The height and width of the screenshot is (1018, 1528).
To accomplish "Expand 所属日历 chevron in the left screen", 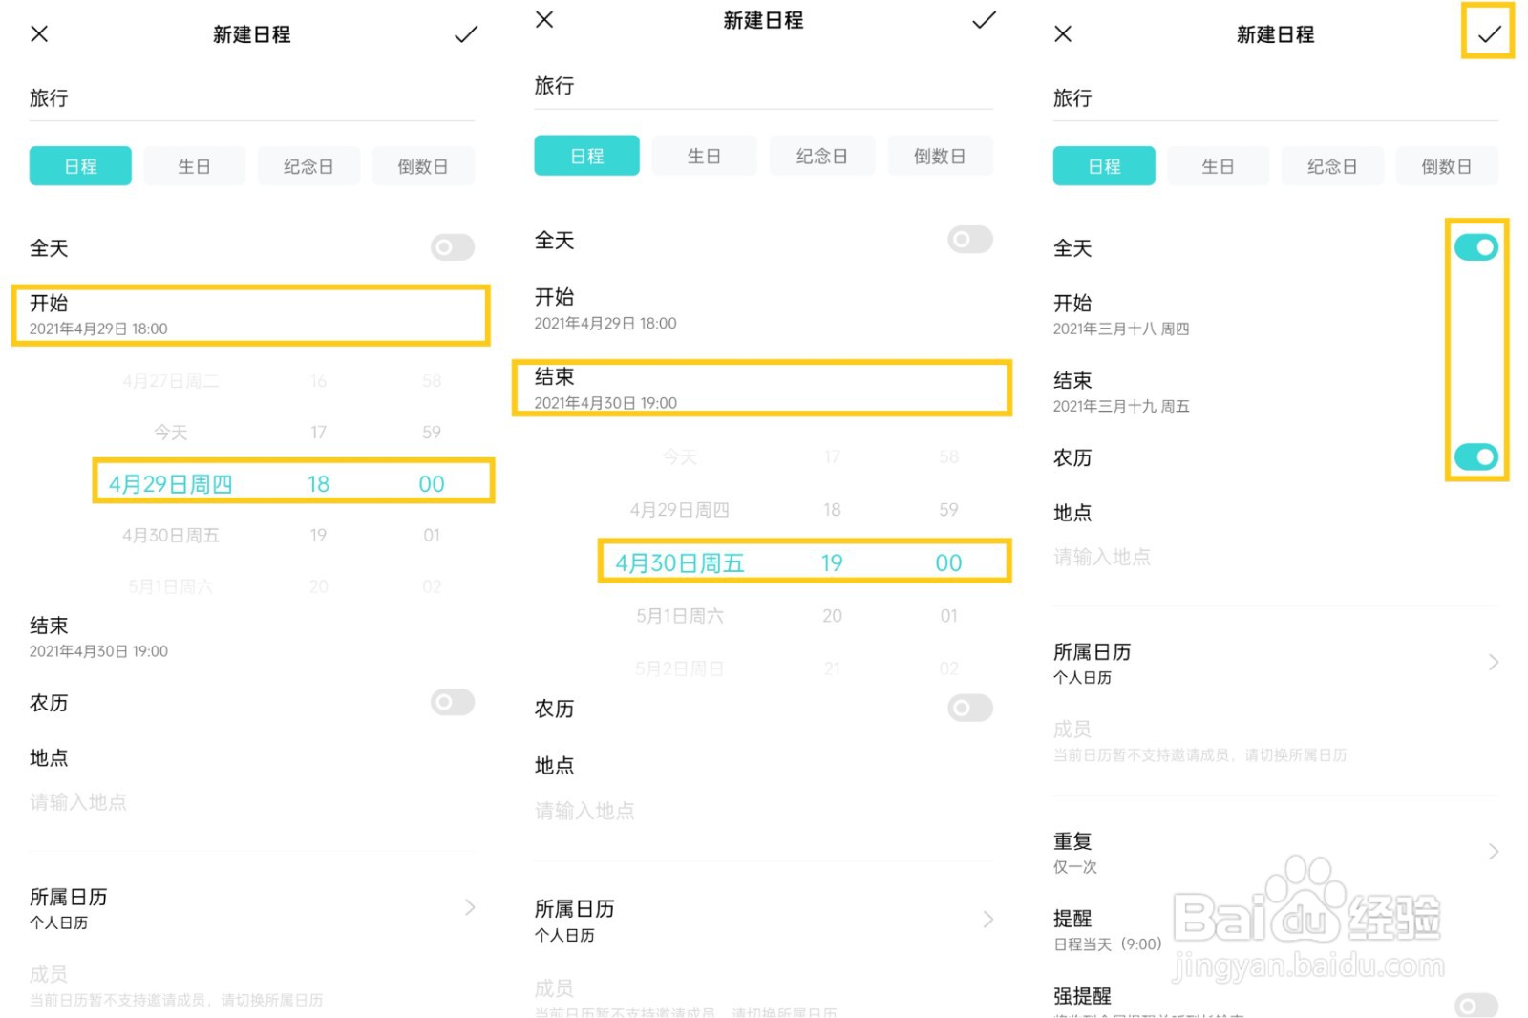I will coord(470,907).
